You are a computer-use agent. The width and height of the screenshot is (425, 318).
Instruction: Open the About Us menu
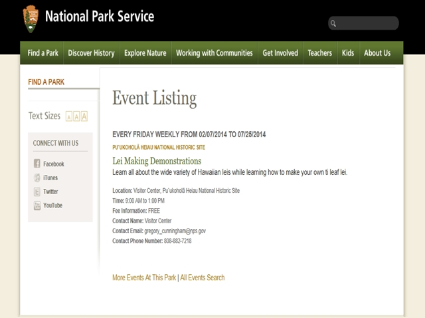pos(377,53)
